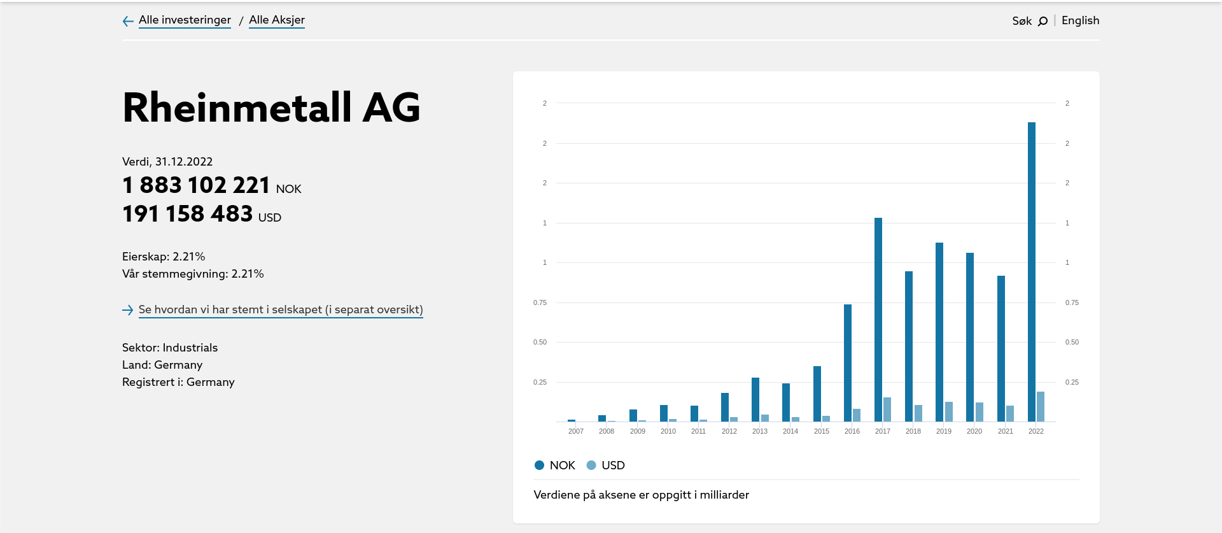Click the Land: Germany text
Screen dimensions: 1222x533
point(162,365)
